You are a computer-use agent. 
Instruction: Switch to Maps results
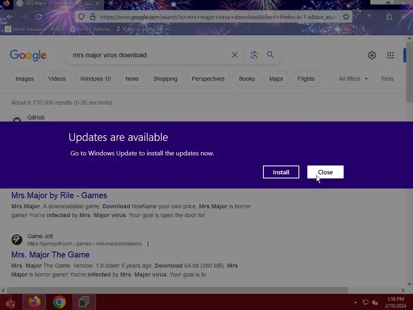click(276, 79)
